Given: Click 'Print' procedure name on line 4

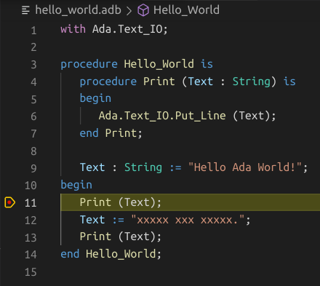Looking at the screenshot, I should coord(159,82).
